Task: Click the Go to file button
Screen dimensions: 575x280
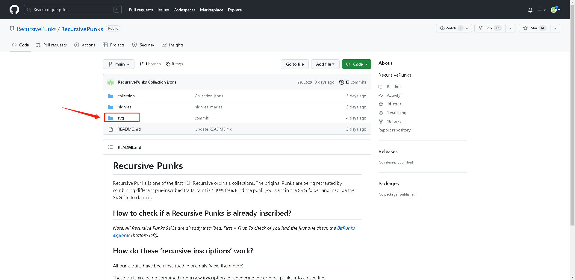Action: [x=295, y=64]
